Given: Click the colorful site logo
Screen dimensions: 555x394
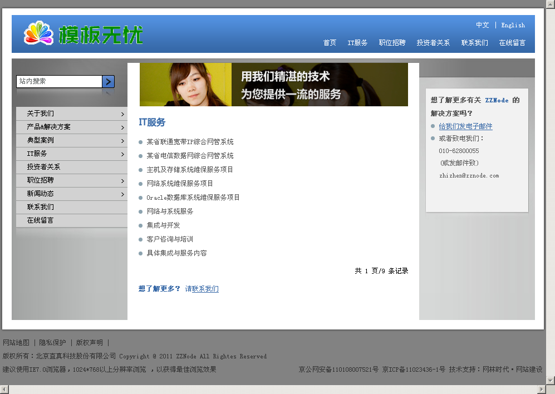Looking at the screenshot, I should pos(84,34).
